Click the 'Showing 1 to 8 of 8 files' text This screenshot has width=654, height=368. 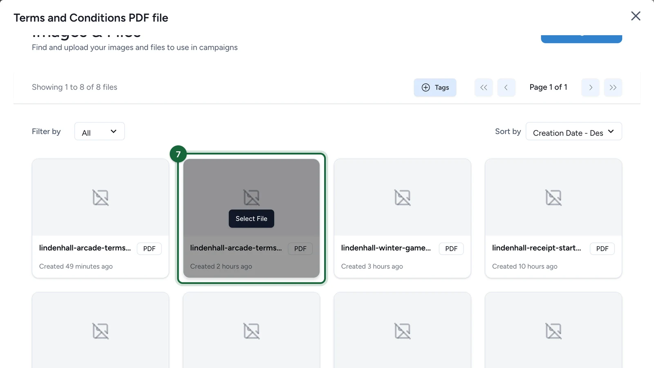[74, 87]
